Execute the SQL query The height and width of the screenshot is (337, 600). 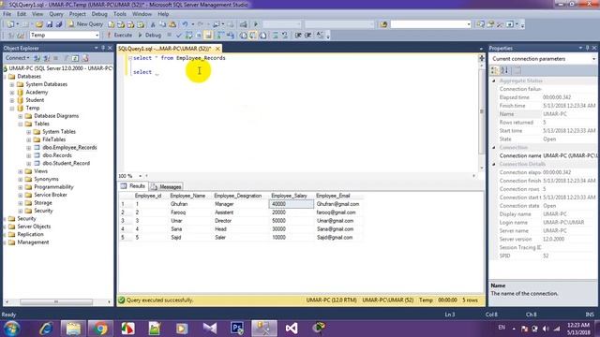coord(119,36)
